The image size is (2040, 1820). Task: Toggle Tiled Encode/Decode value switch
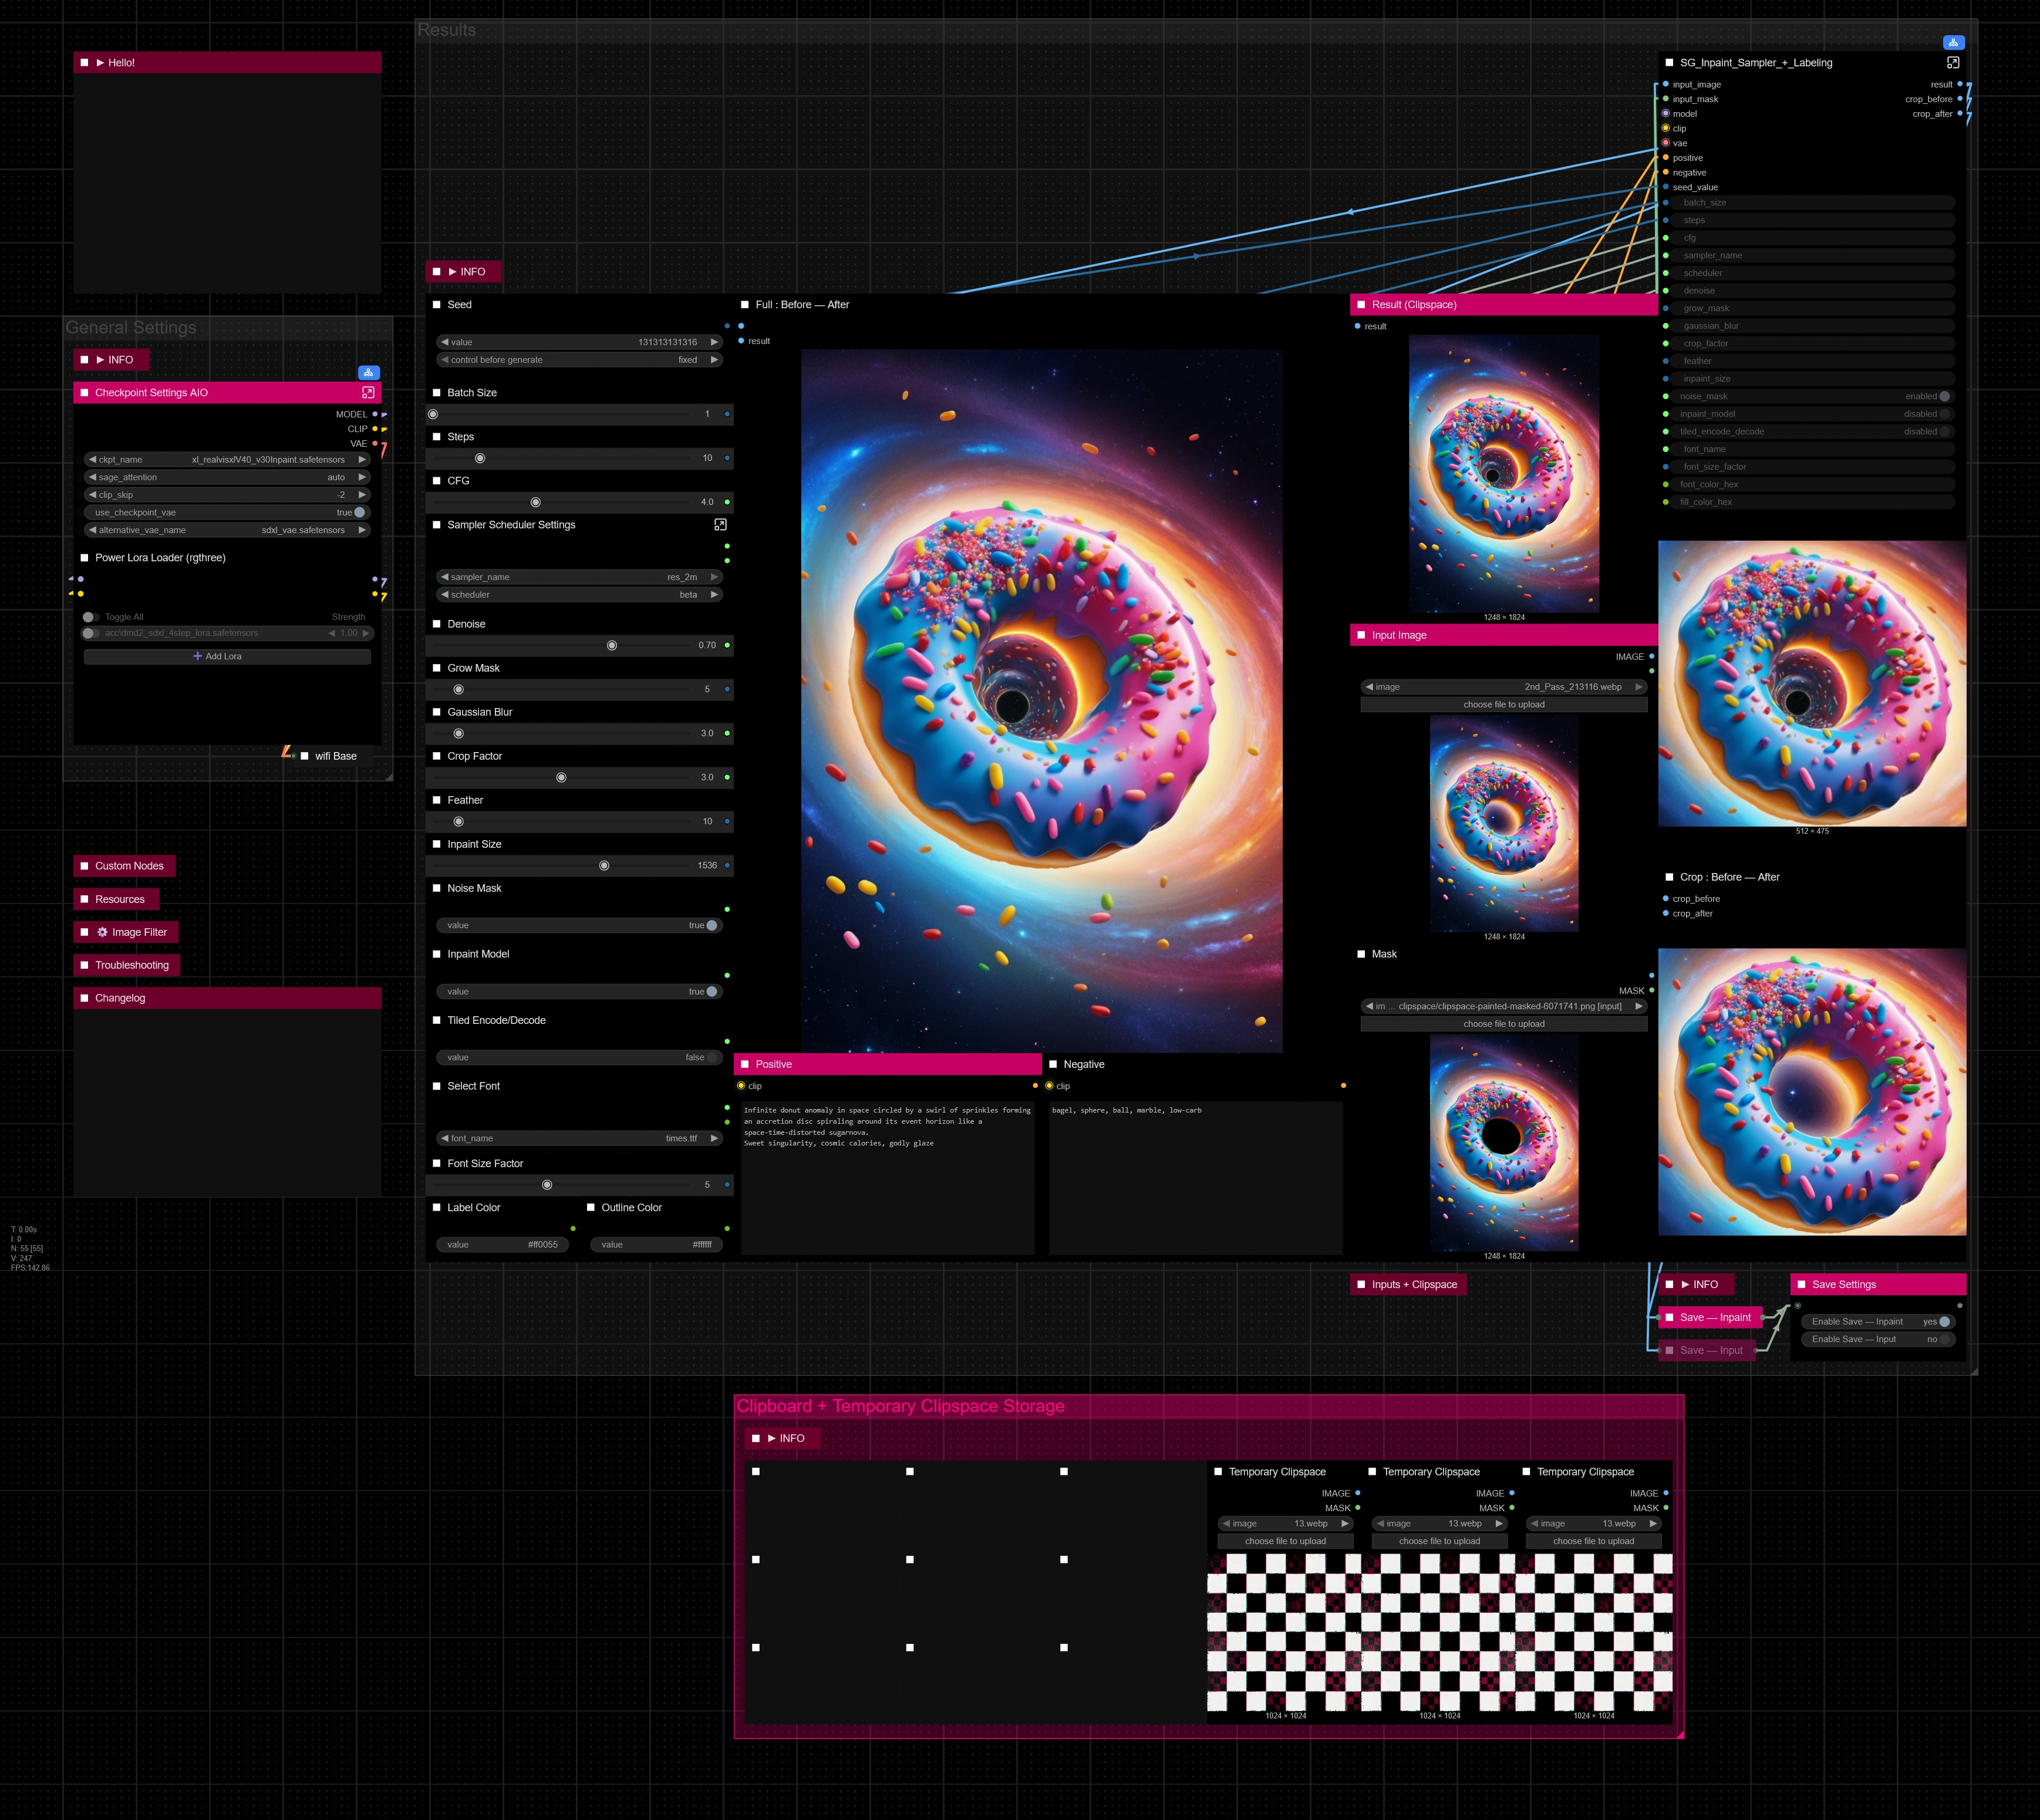click(x=712, y=1057)
